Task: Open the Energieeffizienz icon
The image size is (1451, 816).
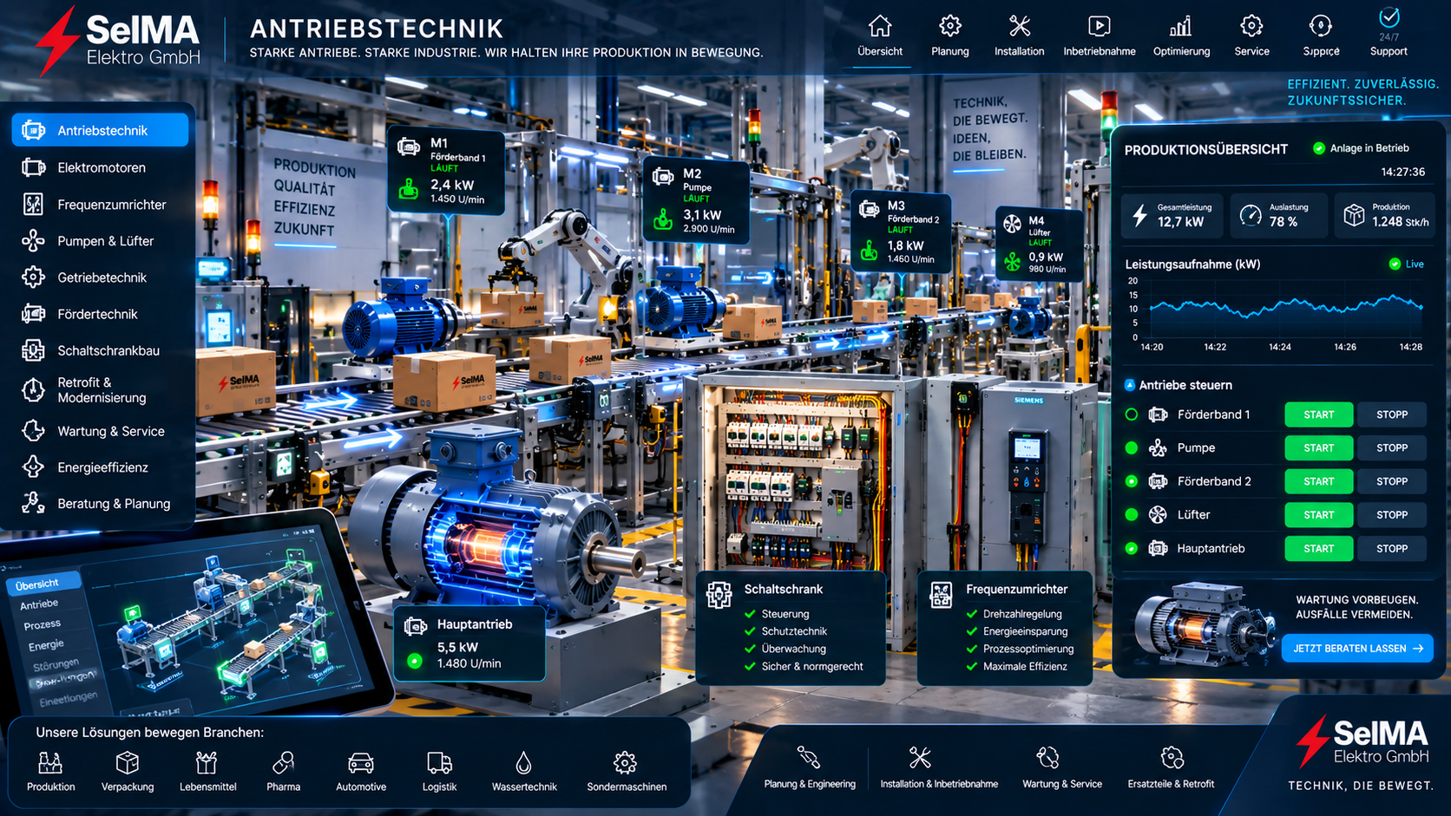Action: point(33,467)
